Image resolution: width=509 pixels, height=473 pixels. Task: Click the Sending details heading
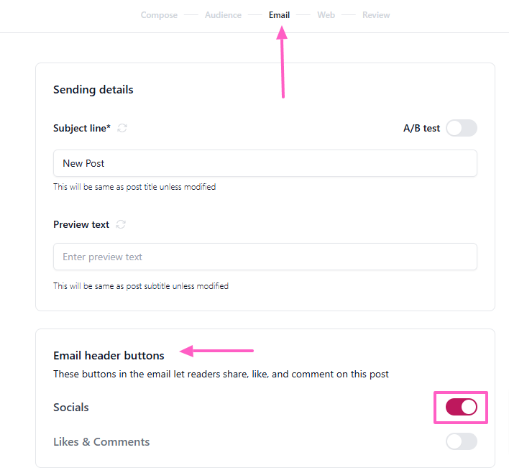pos(93,90)
